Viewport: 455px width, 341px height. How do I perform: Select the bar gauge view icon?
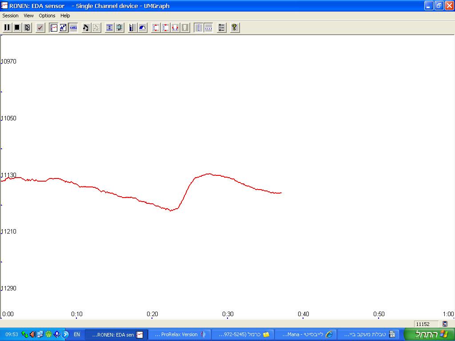click(132, 28)
